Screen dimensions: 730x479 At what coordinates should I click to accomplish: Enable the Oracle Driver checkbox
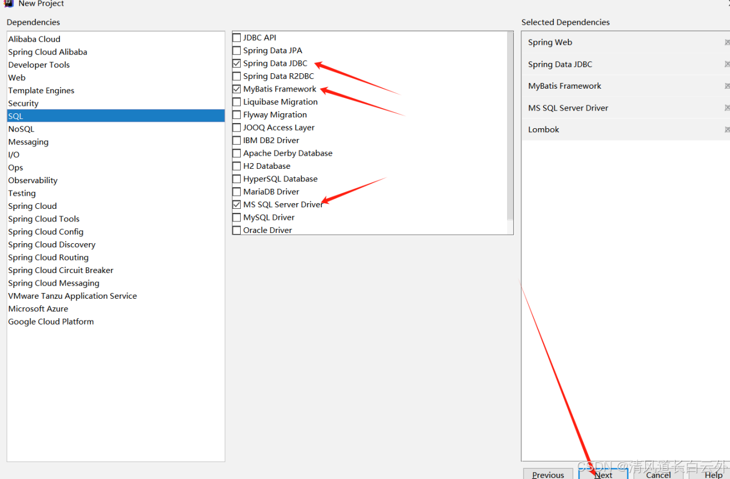pyautogui.click(x=237, y=230)
